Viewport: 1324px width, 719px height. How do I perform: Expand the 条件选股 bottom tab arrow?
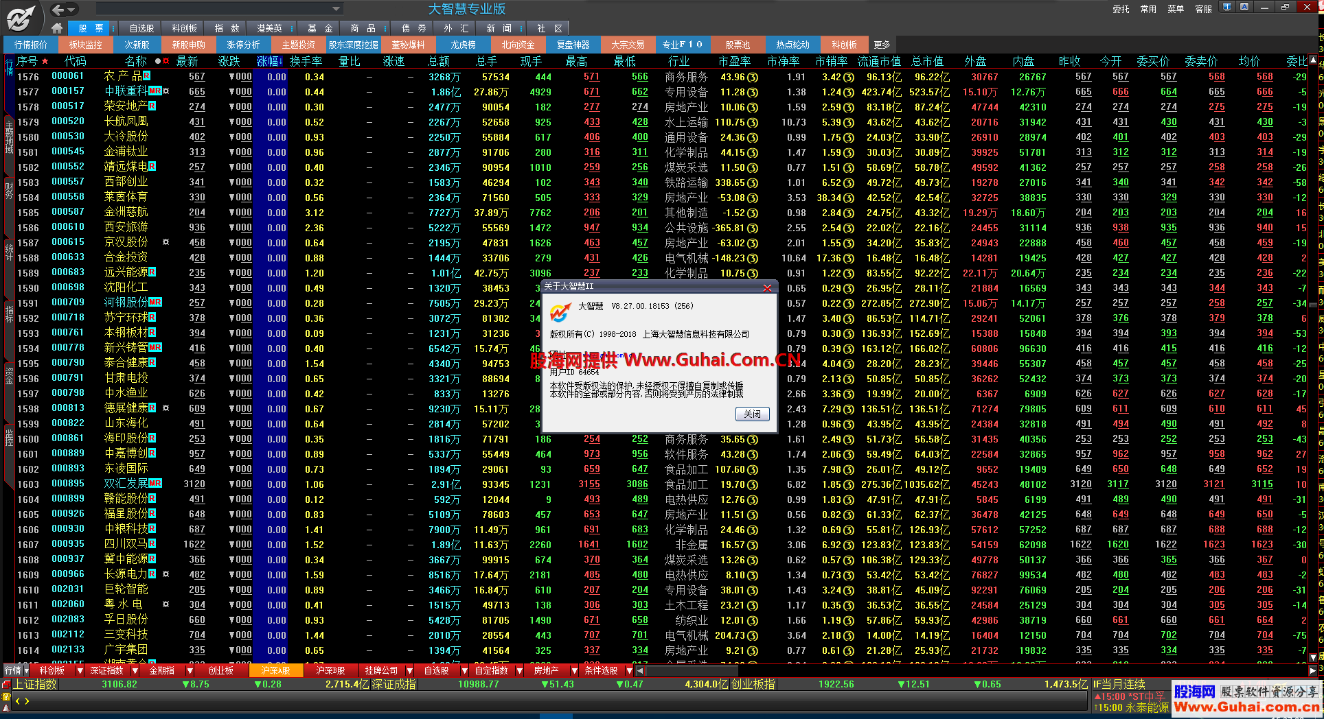point(630,671)
